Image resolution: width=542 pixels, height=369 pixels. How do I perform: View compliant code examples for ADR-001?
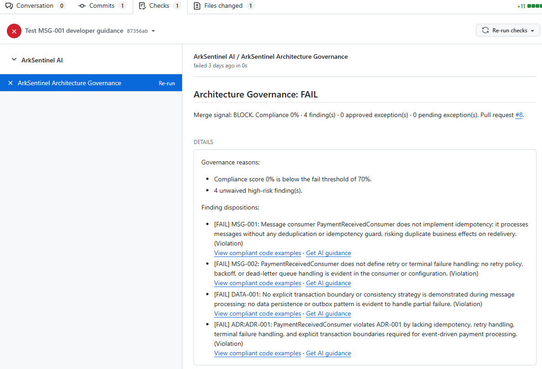(x=257, y=354)
